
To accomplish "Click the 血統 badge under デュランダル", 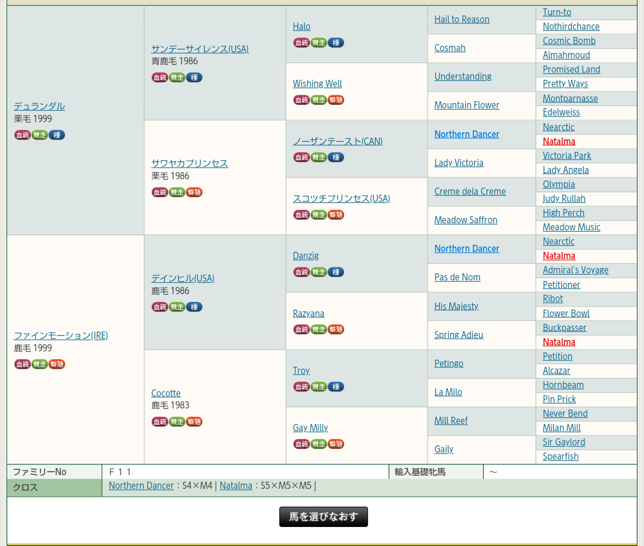I will pos(23,135).
